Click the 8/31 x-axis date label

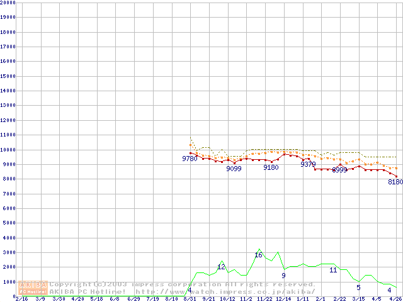[190, 299]
